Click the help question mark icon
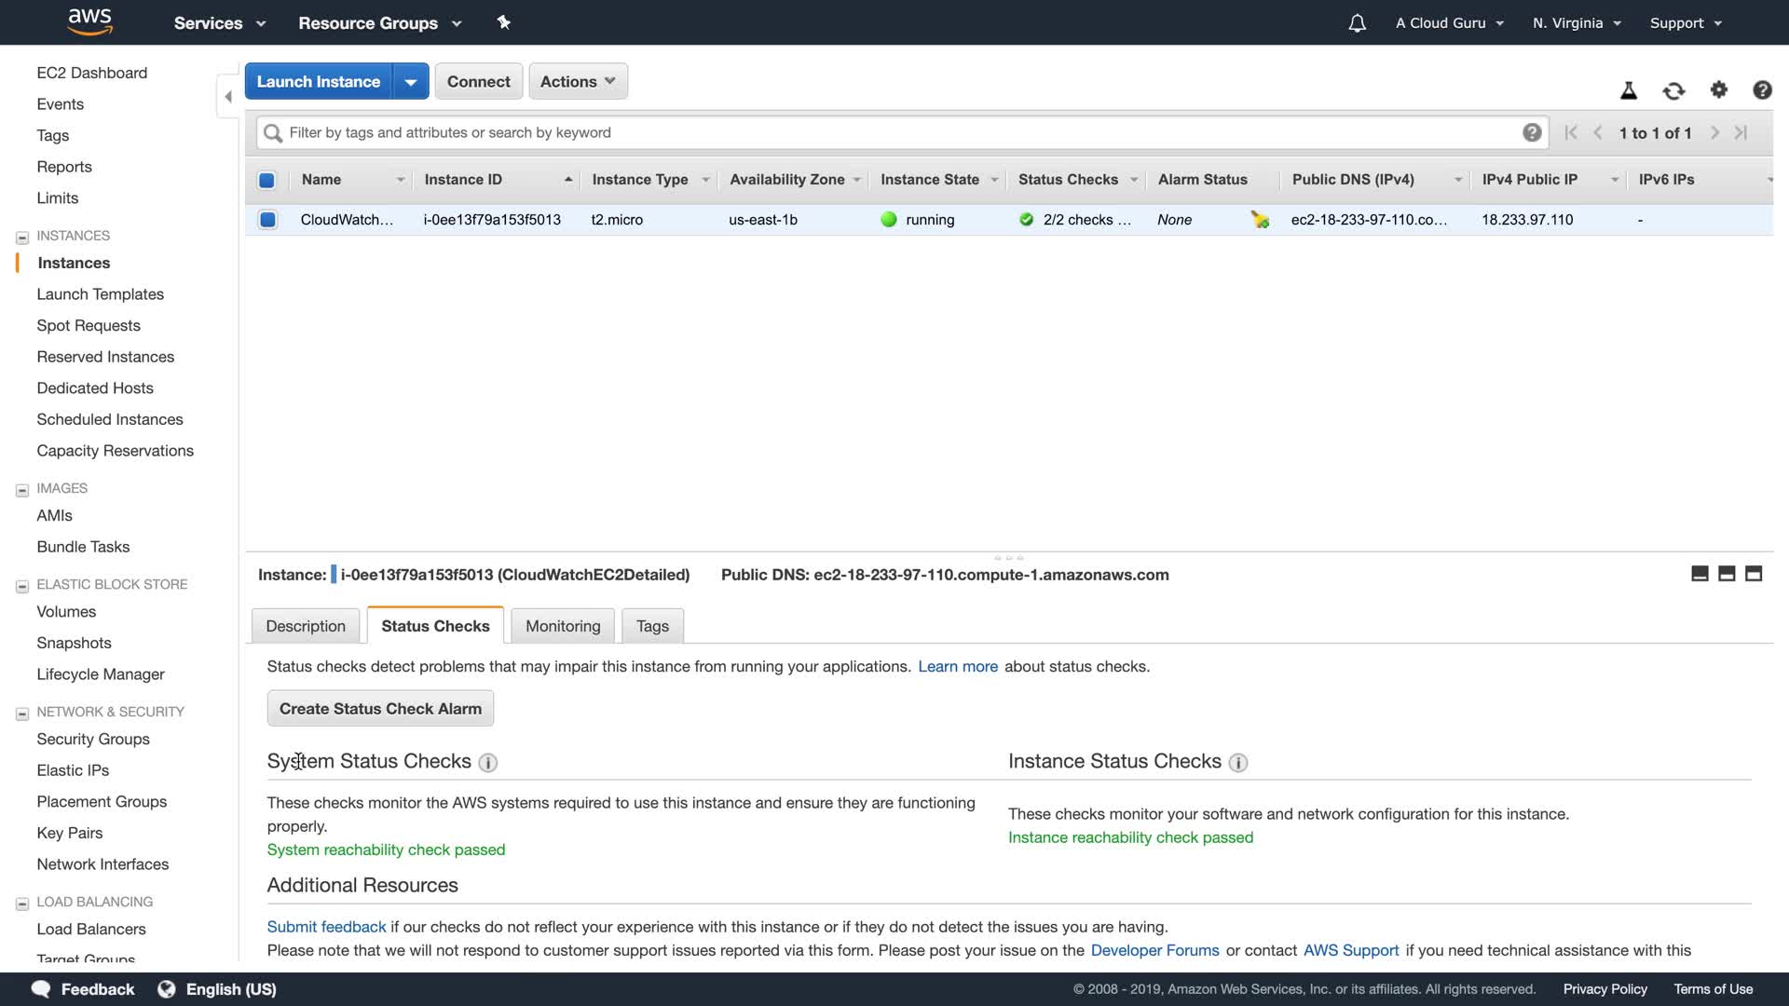 click(1762, 90)
